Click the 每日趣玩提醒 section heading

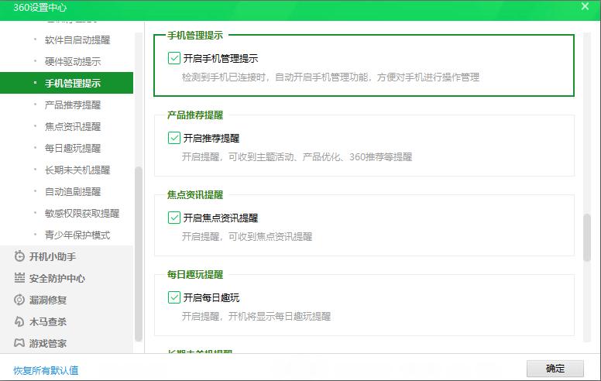195,274
